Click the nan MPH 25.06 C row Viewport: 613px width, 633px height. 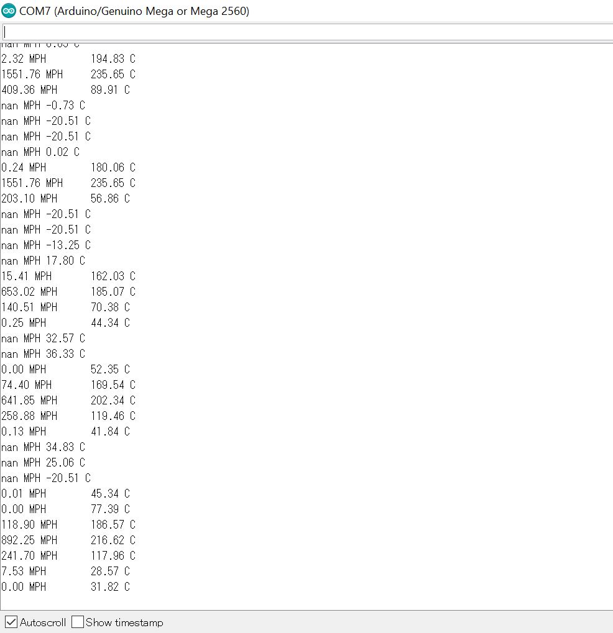click(44, 463)
